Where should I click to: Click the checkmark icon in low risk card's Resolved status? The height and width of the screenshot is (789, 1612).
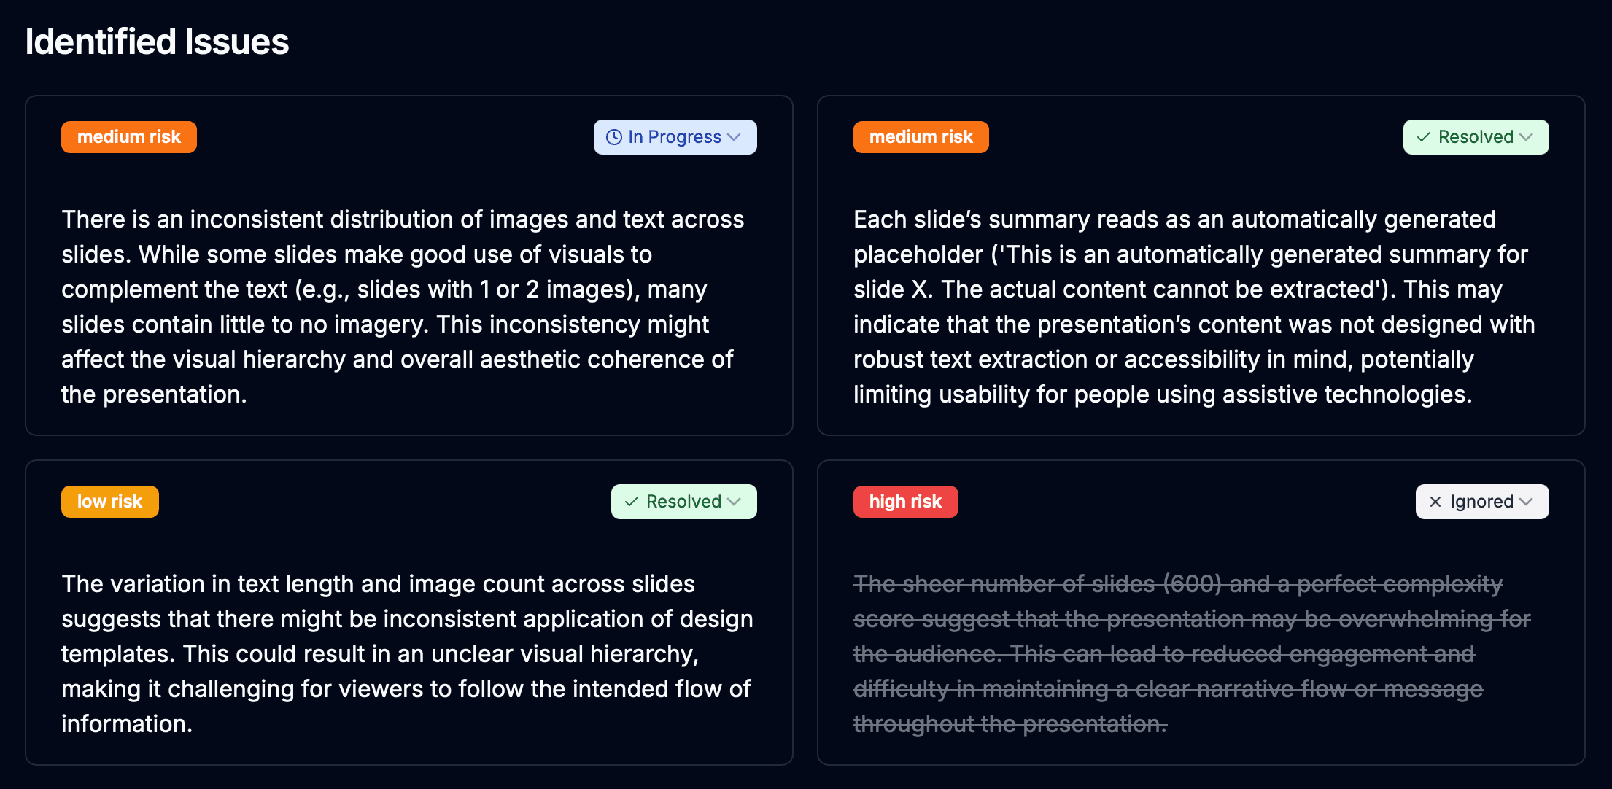[x=632, y=502]
